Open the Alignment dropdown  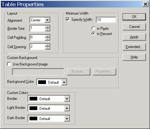pos(48,20)
